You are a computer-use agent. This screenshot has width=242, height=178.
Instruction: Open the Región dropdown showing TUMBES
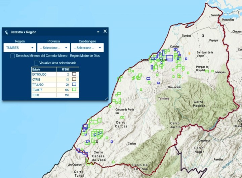point(20,48)
